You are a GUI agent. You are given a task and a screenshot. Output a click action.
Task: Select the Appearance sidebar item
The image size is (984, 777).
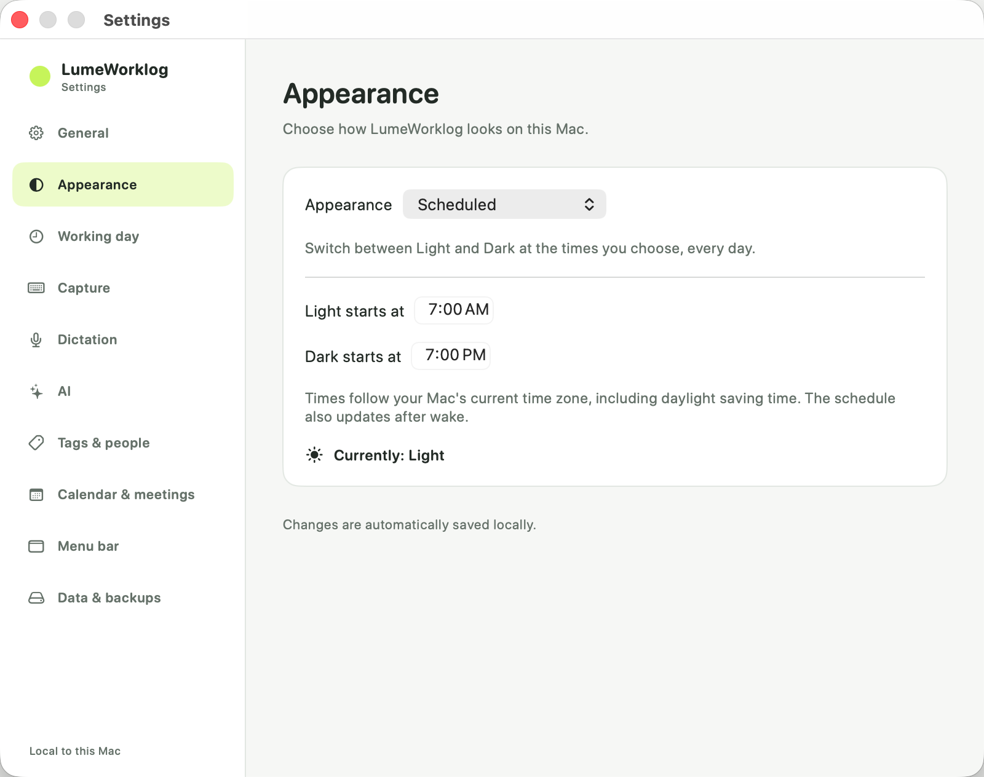coord(123,184)
